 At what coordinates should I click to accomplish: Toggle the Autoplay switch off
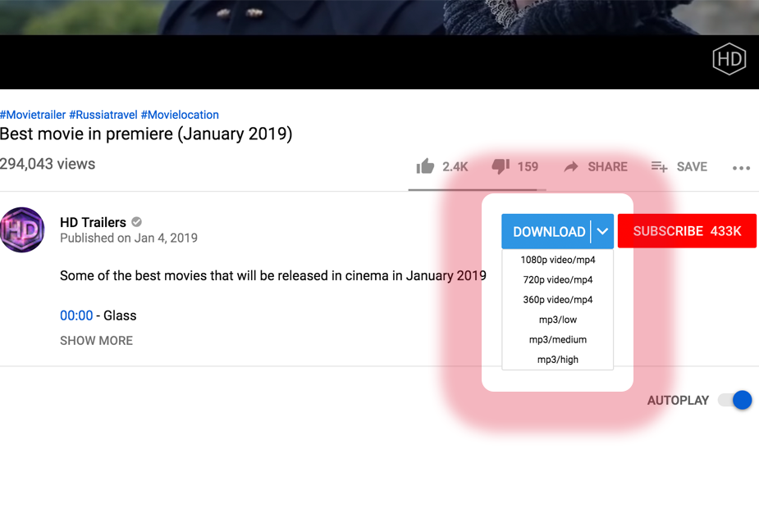point(734,401)
